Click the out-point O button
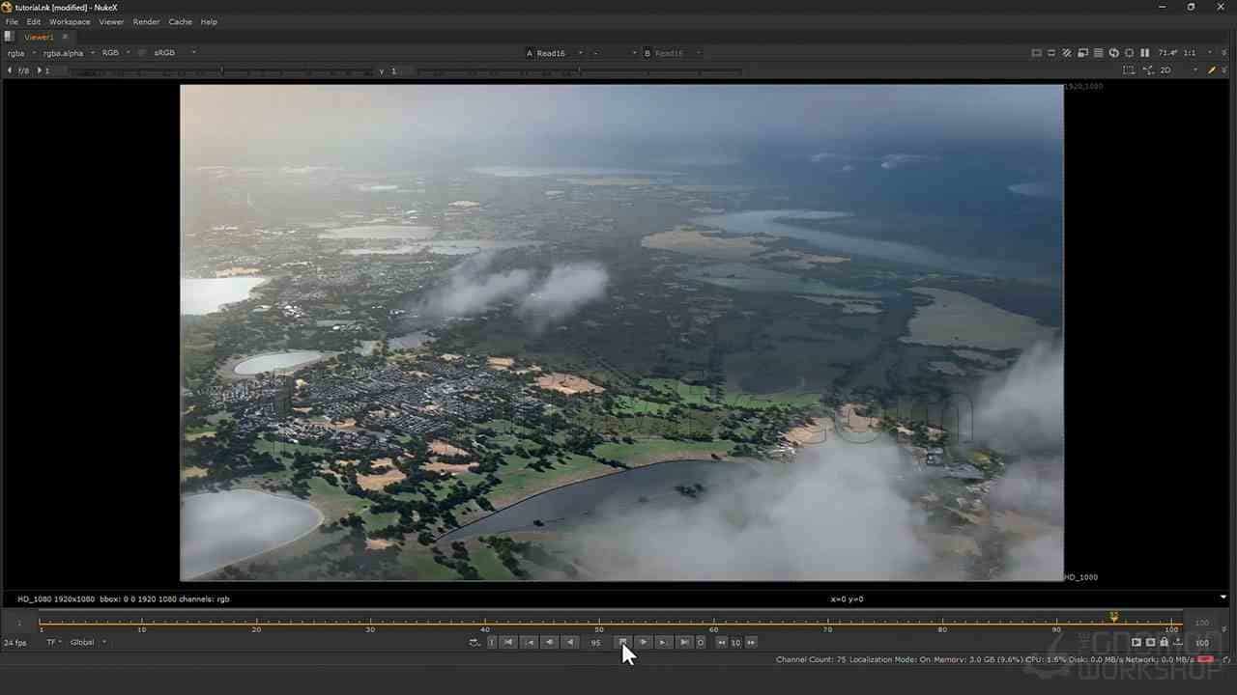 pyautogui.click(x=701, y=642)
